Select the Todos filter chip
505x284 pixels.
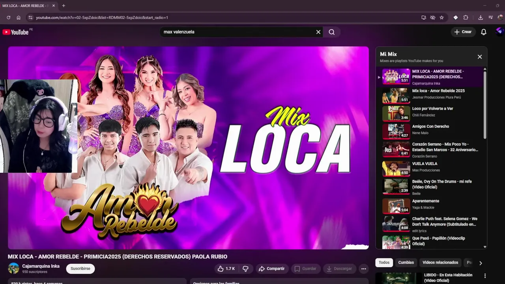(384, 262)
